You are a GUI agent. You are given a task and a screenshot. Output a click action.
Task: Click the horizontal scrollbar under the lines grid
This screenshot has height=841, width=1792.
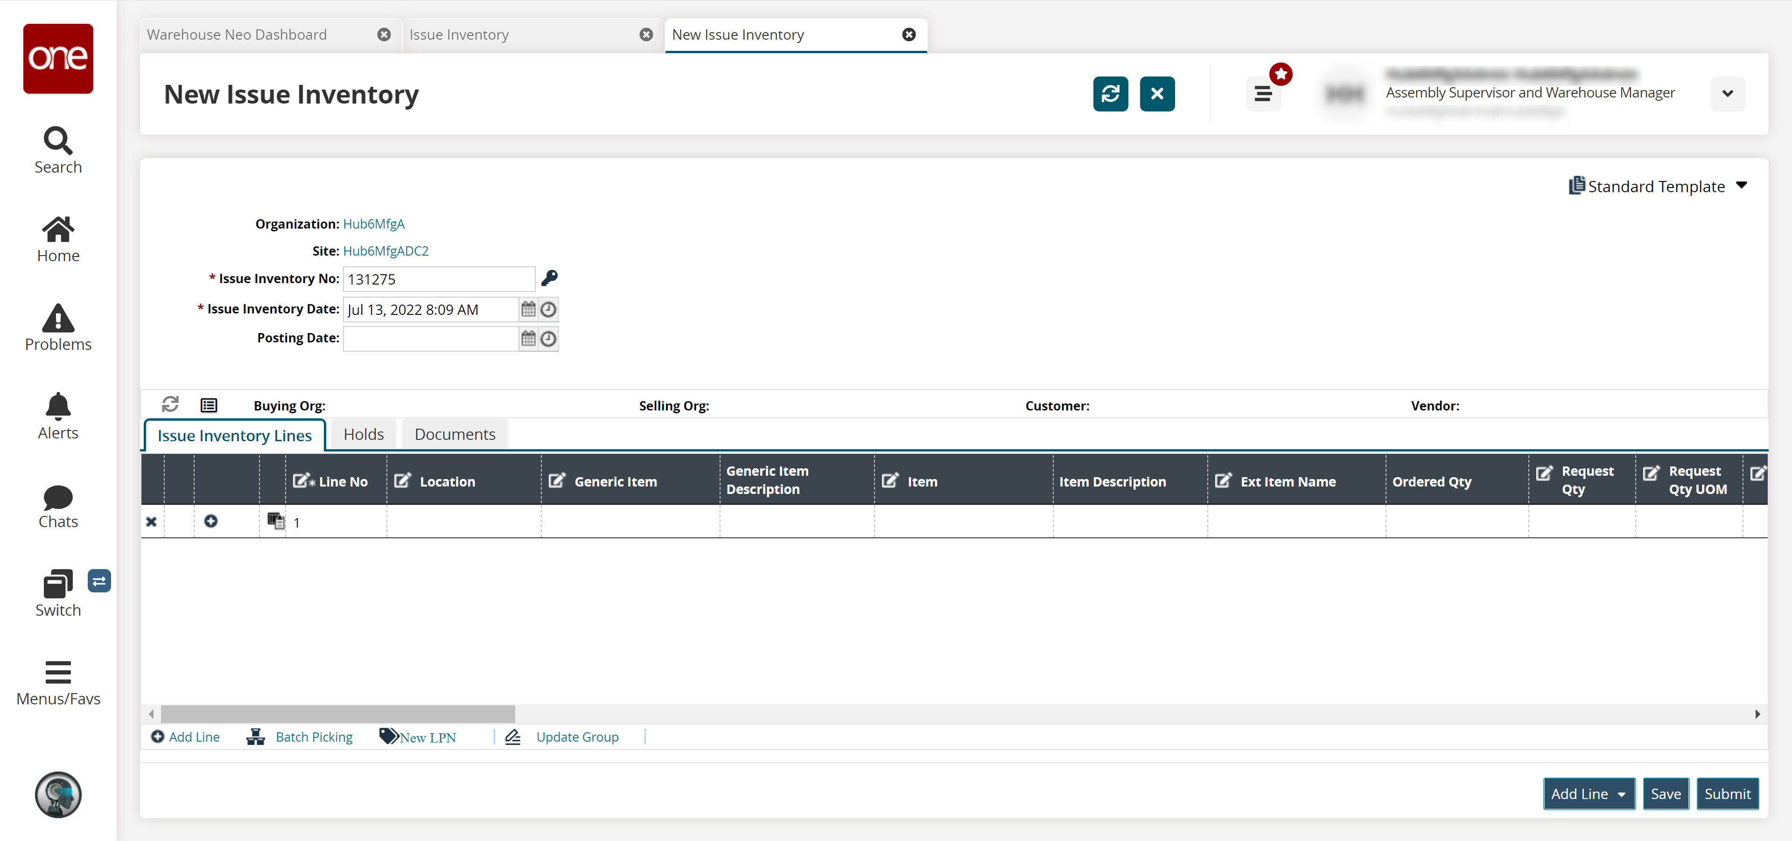click(x=338, y=714)
